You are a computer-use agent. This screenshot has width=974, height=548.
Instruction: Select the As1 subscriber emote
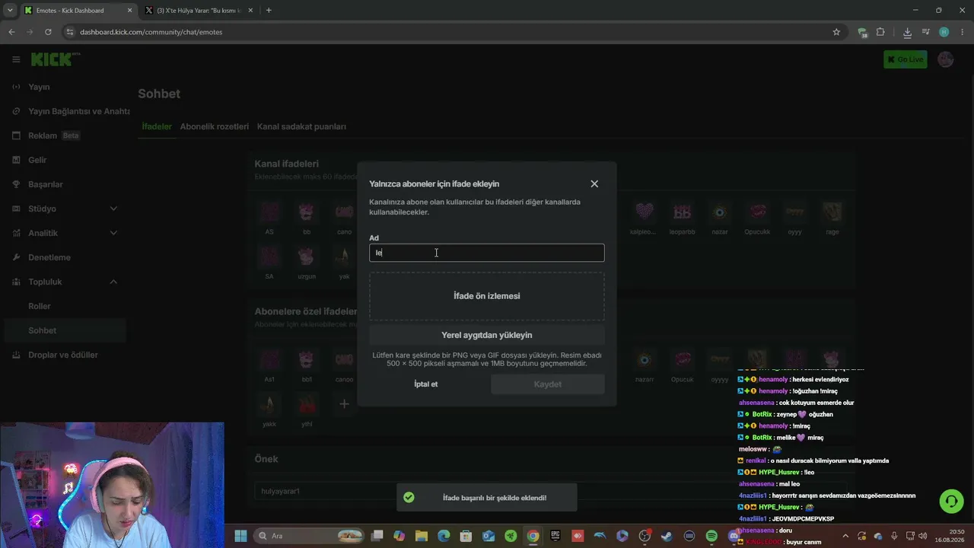pyautogui.click(x=269, y=359)
